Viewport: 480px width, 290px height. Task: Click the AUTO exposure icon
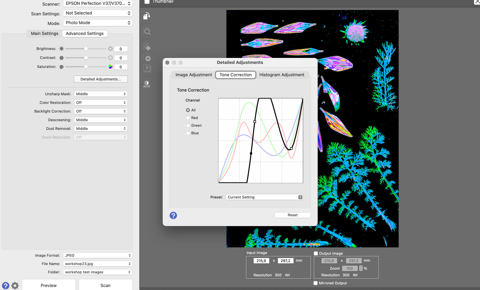click(147, 83)
